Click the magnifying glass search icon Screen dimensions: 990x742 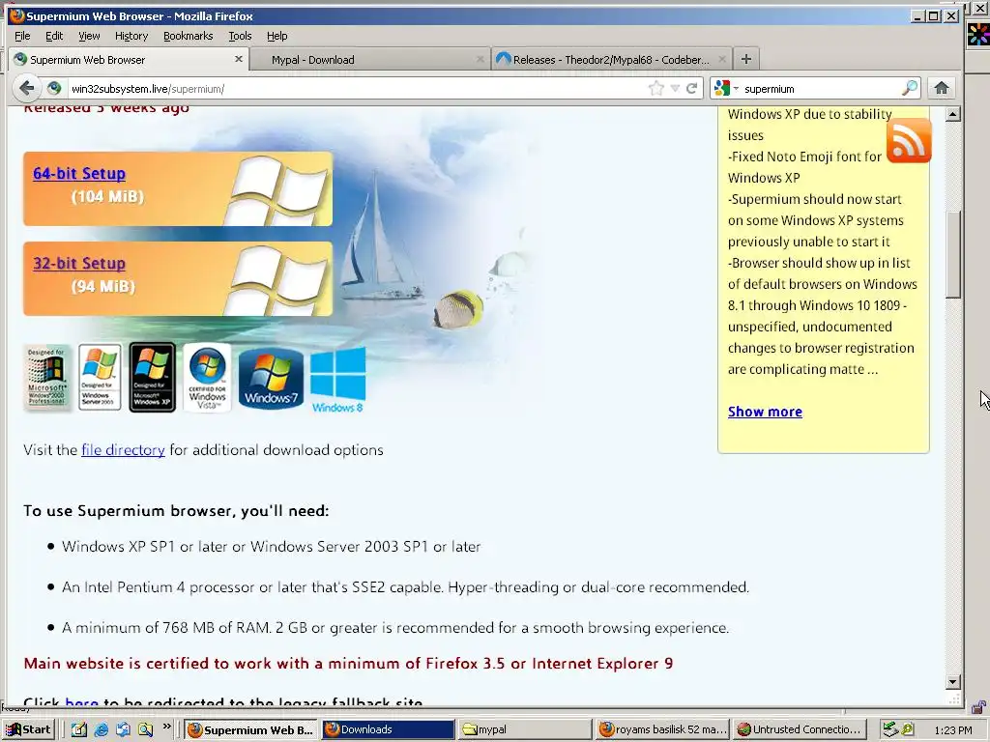point(910,88)
